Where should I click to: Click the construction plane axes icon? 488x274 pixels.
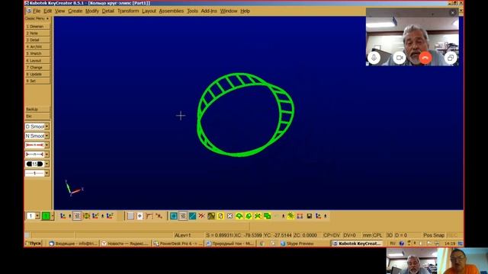(x=63, y=216)
